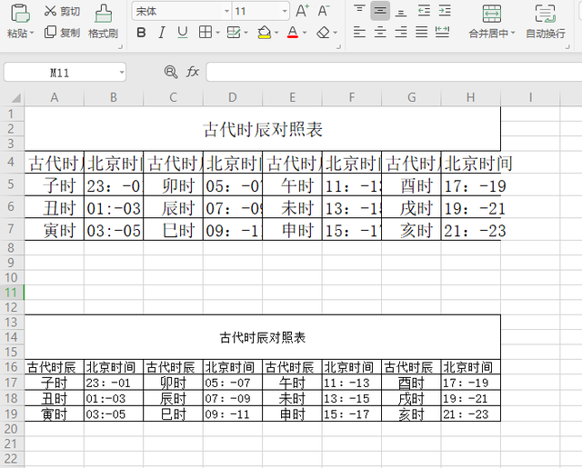The image size is (582, 468).
Task: Click the Paste (粘贴) icon
Action: click(20, 15)
